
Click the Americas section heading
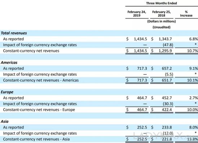pos(9,62)
